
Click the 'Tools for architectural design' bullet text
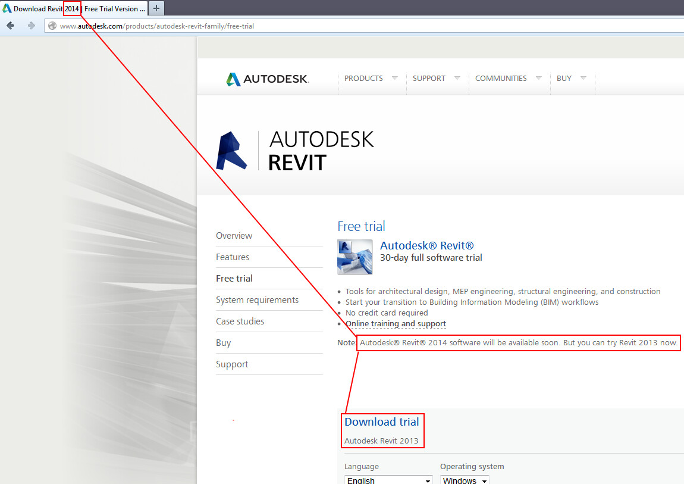[503, 292]
